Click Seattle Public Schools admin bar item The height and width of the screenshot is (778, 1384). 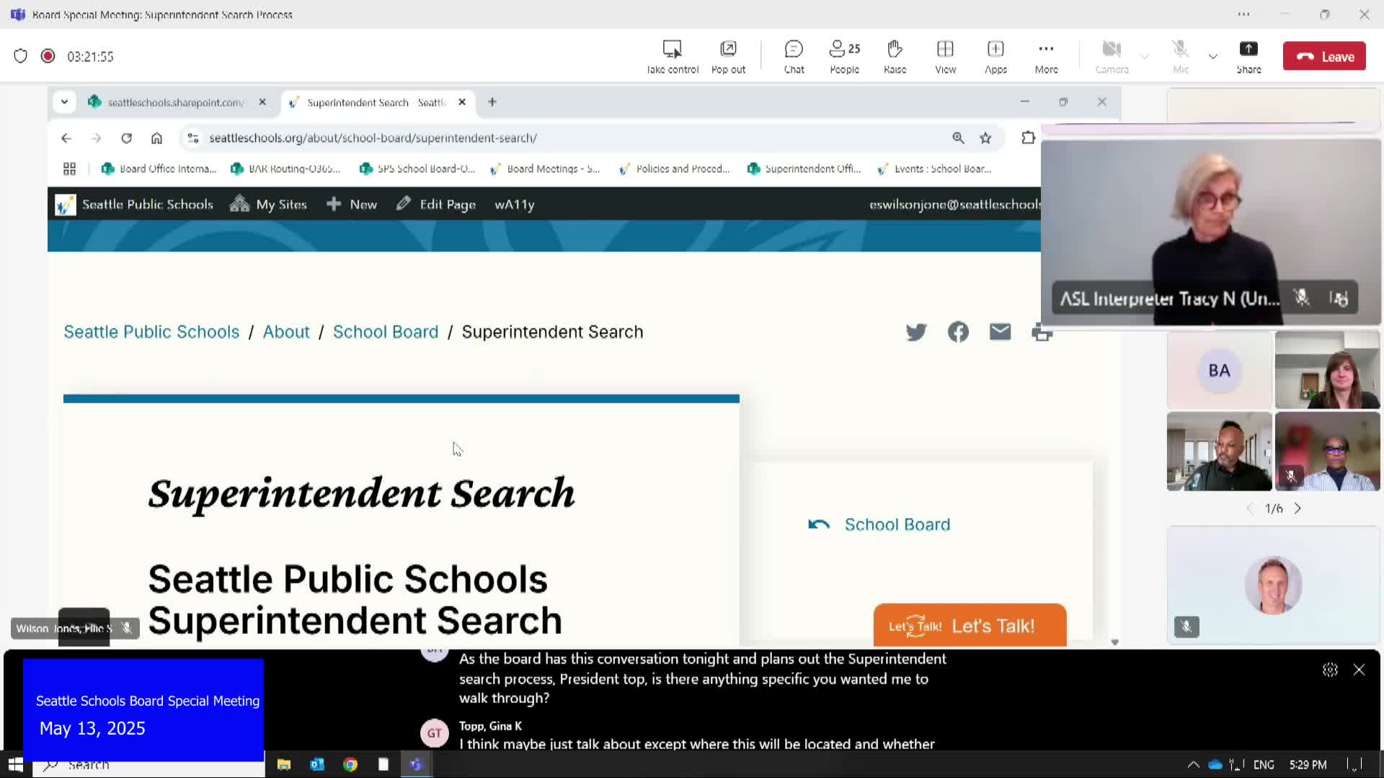(x=135, y=205)
